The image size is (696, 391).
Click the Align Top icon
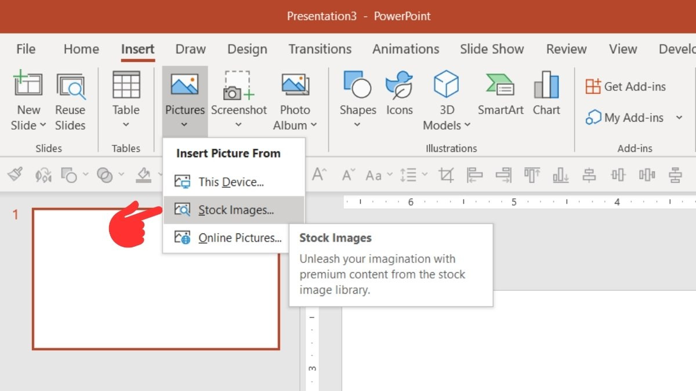tap(532, 174)
